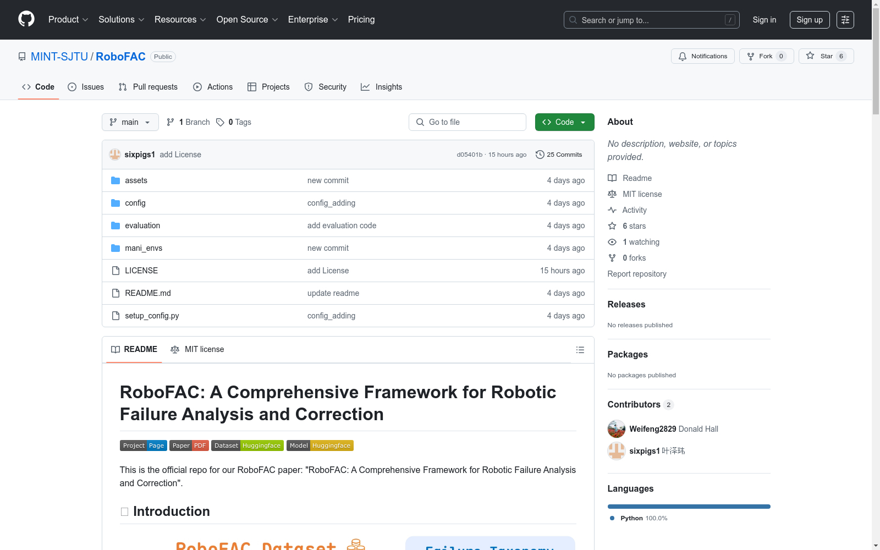The height and width of the screenshot is (550, 880).
Task: Switch to the Actions tab
Action: click(213, 87)
